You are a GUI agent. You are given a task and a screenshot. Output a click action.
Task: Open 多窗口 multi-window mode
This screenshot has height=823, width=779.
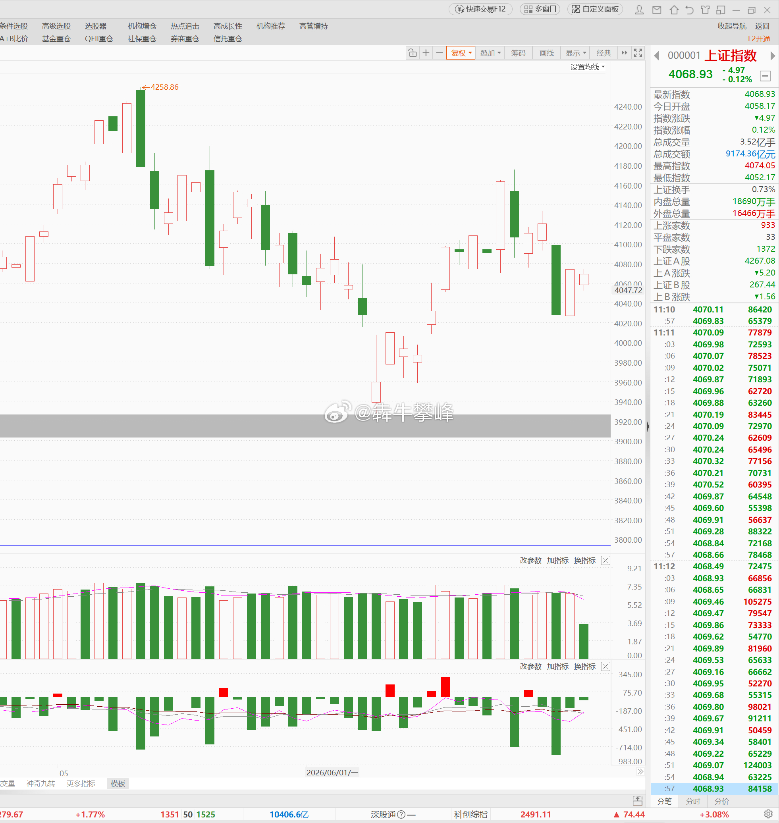tap(540, 9)
